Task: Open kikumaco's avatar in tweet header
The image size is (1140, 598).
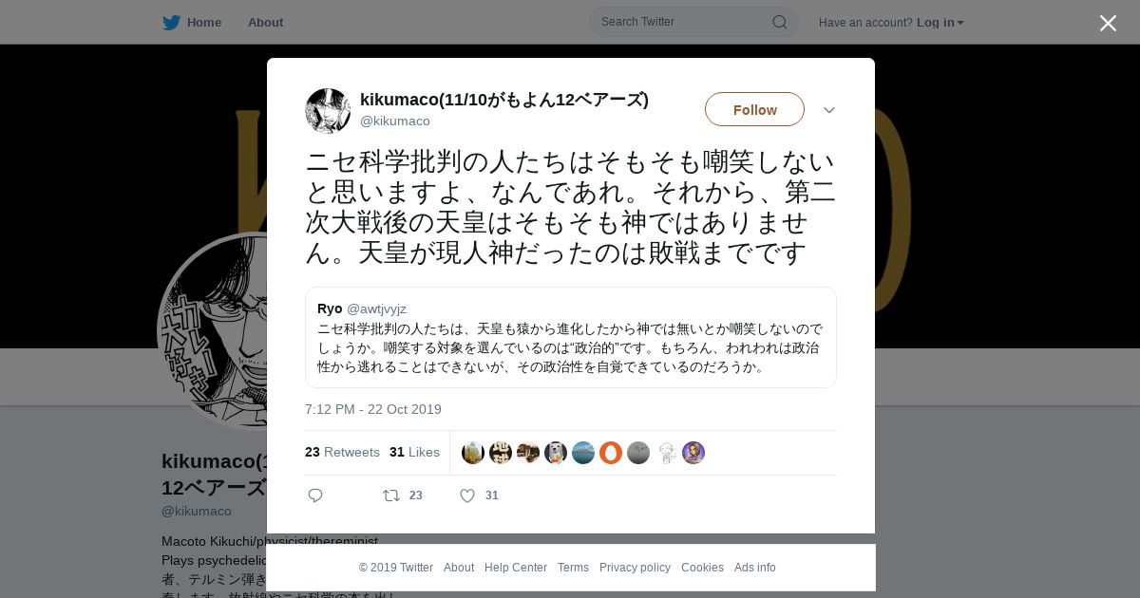Action: point(328,111)
